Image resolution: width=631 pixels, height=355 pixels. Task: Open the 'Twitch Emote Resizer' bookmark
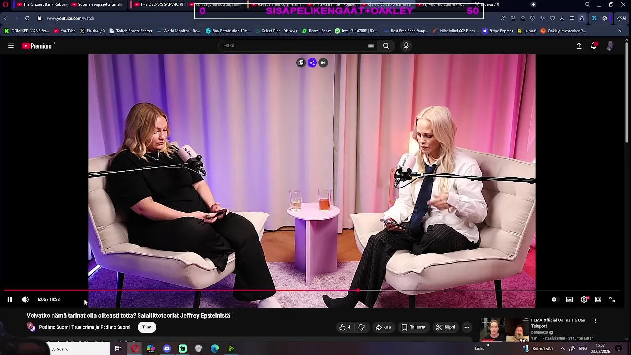click(131, 31)
